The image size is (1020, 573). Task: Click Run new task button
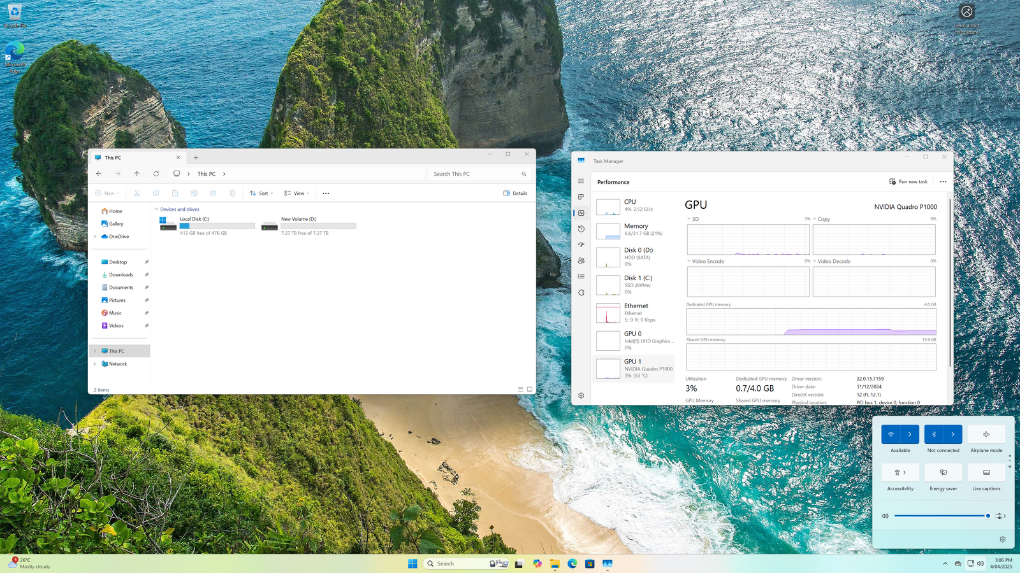pyautogui.click(x=908, y=182)
